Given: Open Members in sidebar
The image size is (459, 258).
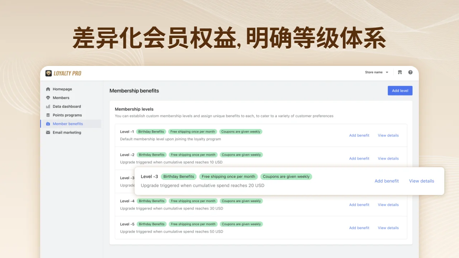Looking at the screenshot, I should [x=61, y=98].
